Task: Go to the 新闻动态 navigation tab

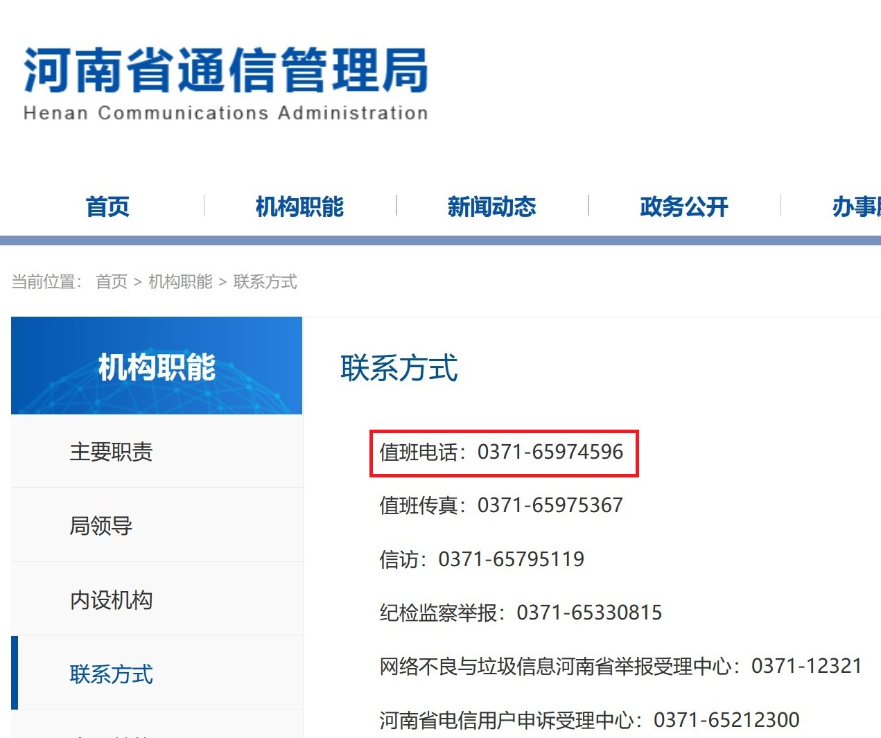Action: coord(491,207)
